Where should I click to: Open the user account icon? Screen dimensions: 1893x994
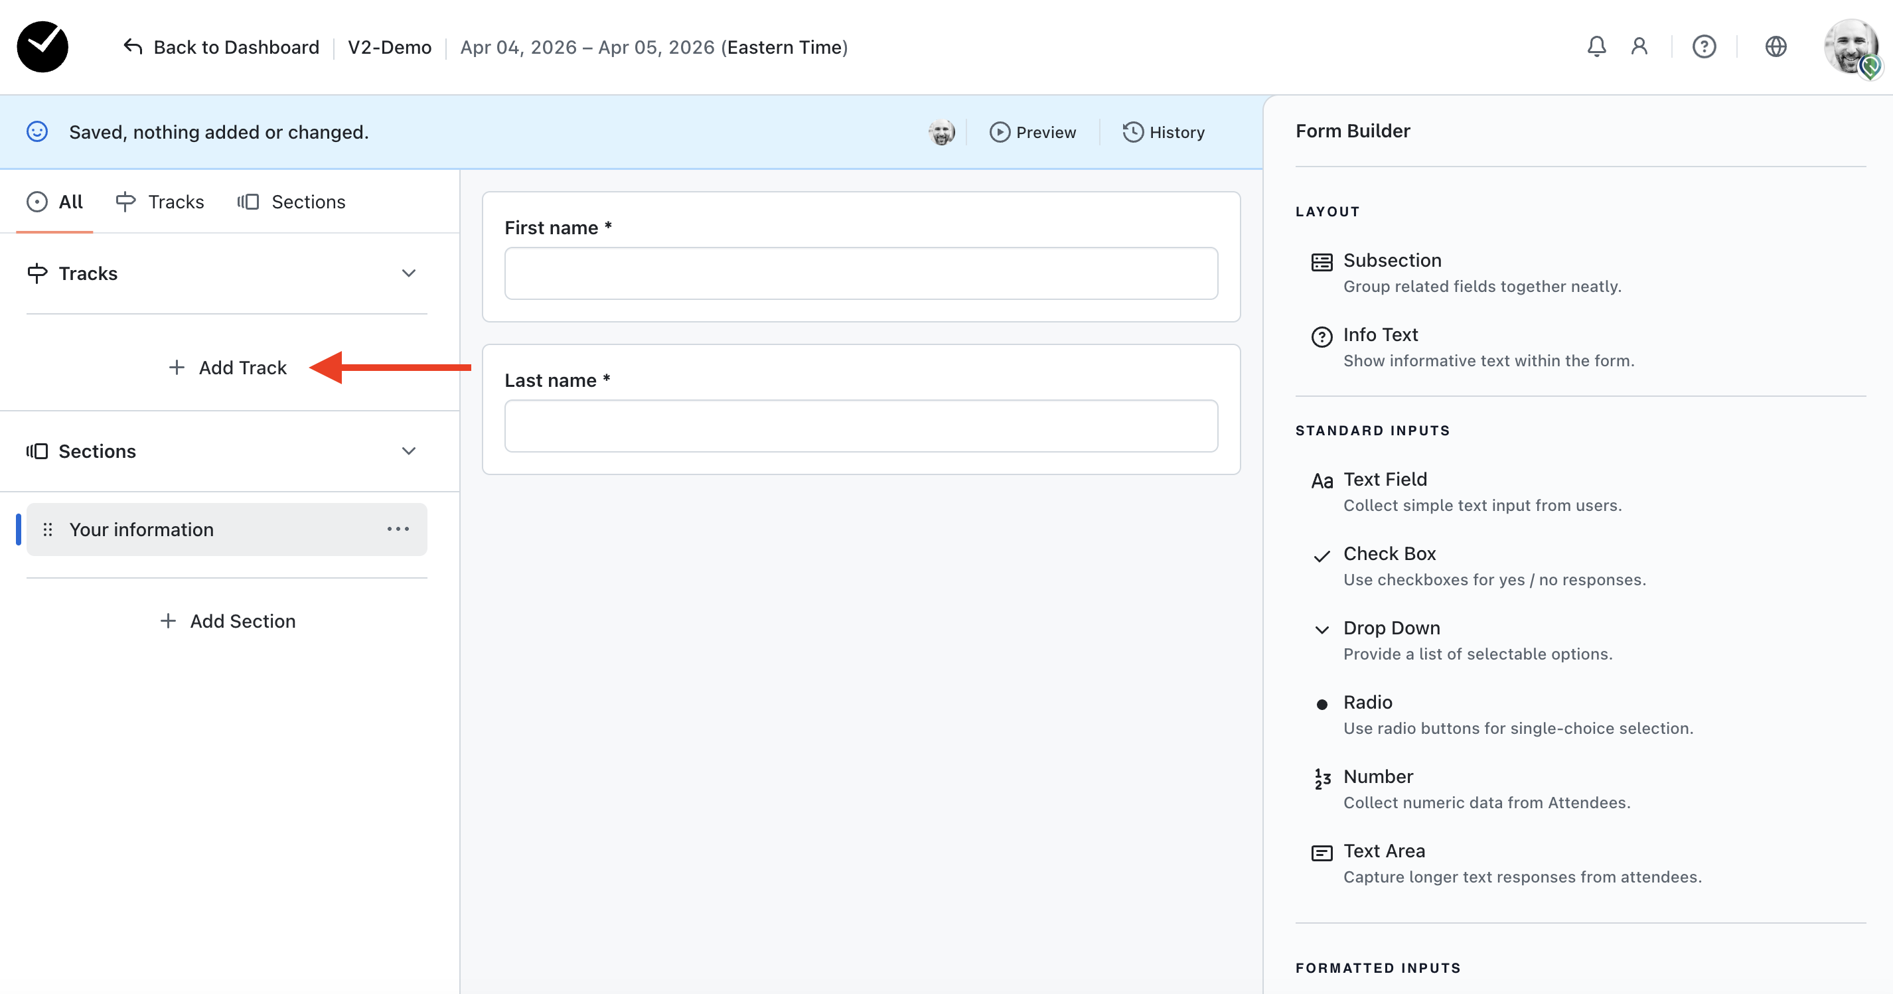pyautogui.click(x=1639, y=47)
